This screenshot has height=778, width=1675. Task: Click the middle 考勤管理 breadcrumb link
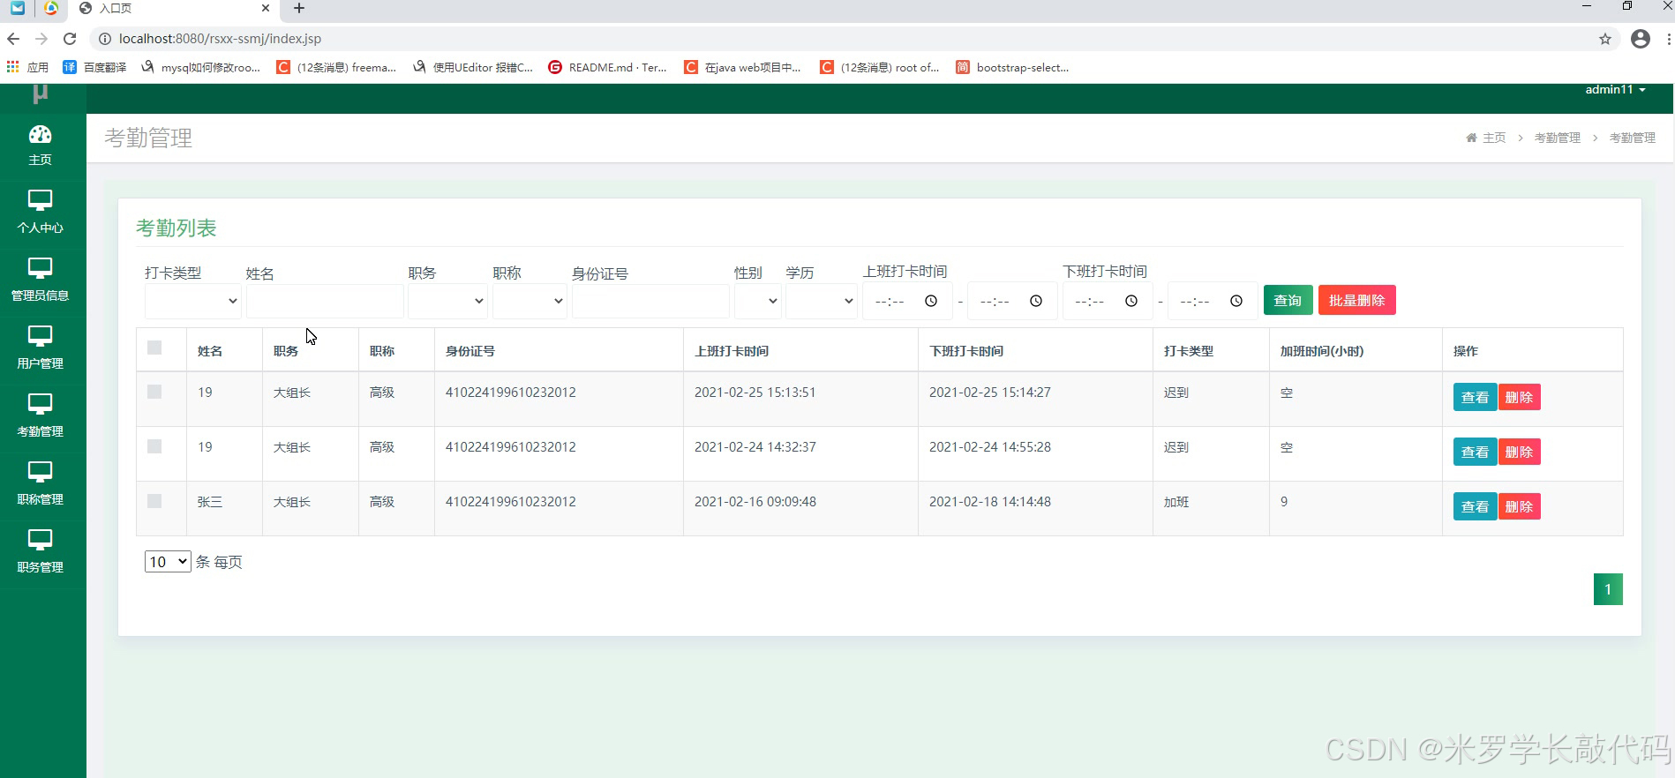pyautogui.click(x=1558, y=138)
